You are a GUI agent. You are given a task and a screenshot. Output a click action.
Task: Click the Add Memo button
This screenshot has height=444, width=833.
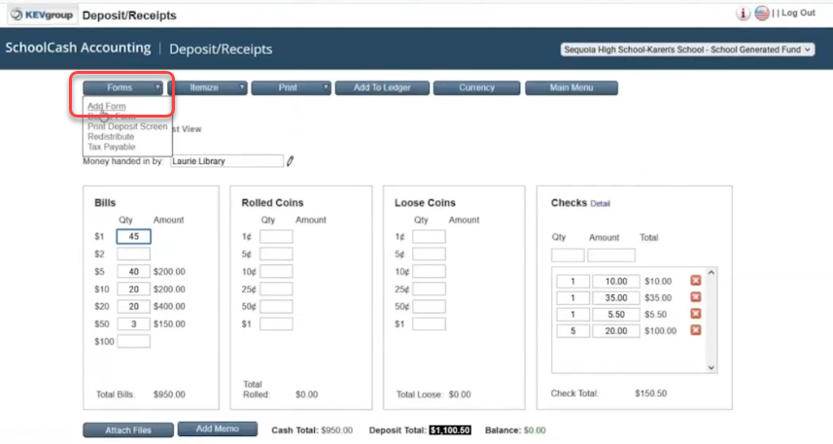218,428
